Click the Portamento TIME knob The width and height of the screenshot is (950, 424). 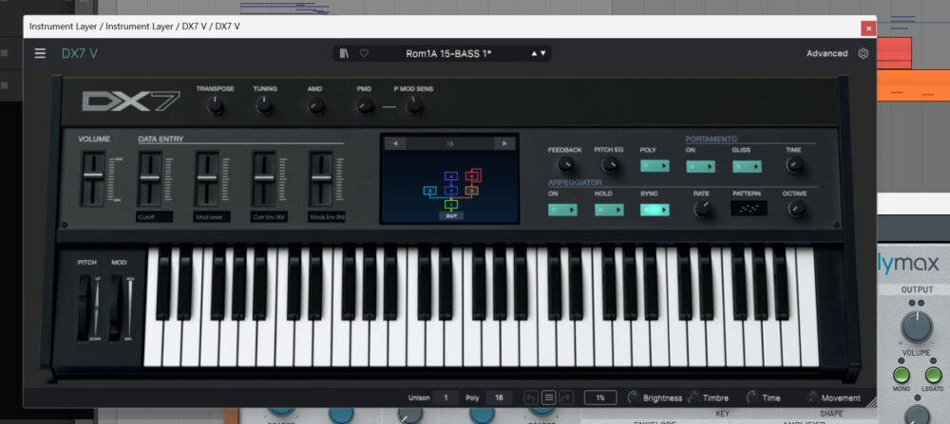(x=793, y=164)
